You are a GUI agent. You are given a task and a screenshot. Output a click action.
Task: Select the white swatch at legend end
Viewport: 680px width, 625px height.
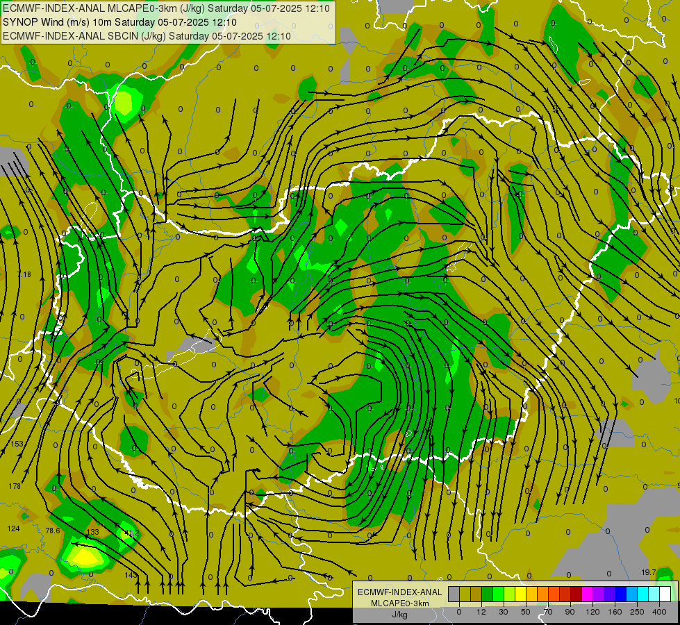click(665, 594)
